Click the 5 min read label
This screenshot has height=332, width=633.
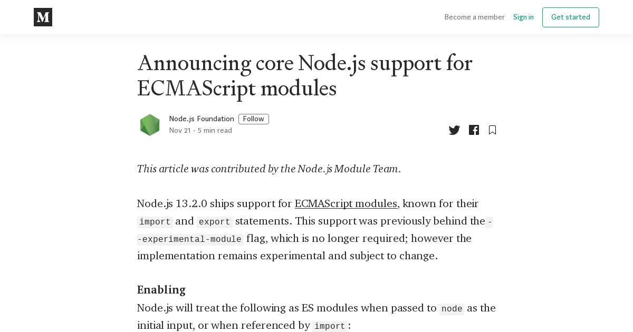pyautogui.click(x=215, y=131)
